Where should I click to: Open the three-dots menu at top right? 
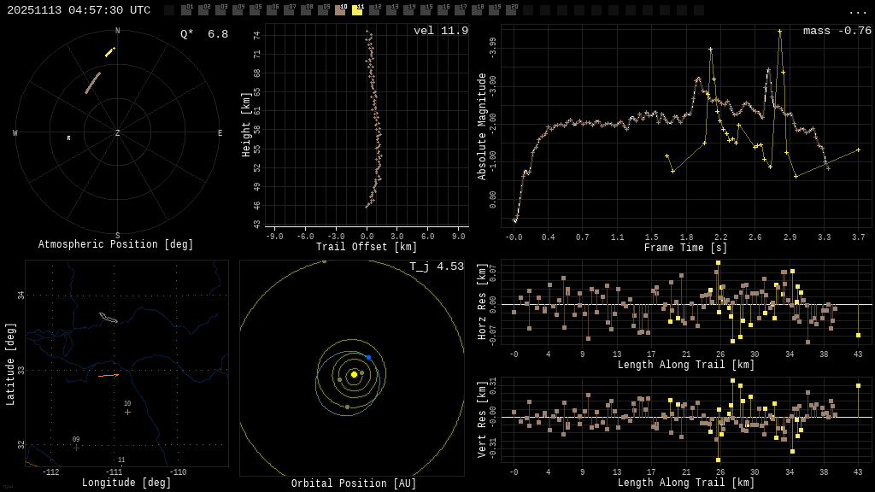coord(857,11)
